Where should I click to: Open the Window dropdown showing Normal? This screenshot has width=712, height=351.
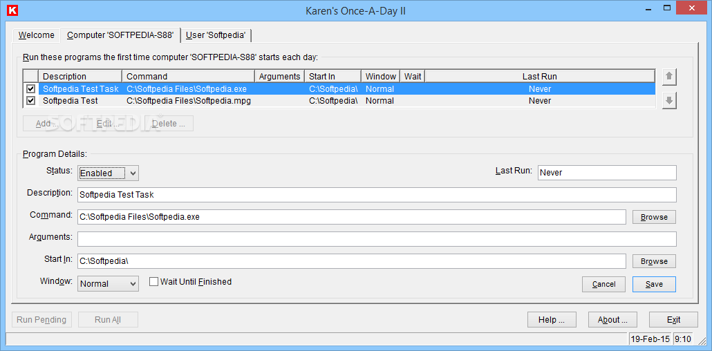coord(108,284)
